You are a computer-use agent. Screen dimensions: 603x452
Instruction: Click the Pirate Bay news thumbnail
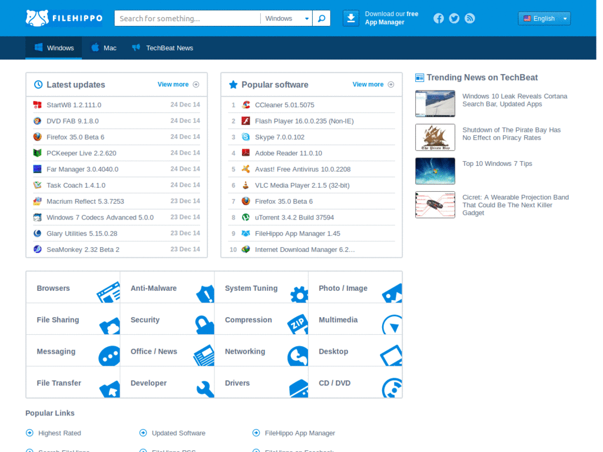click(435, 137)
